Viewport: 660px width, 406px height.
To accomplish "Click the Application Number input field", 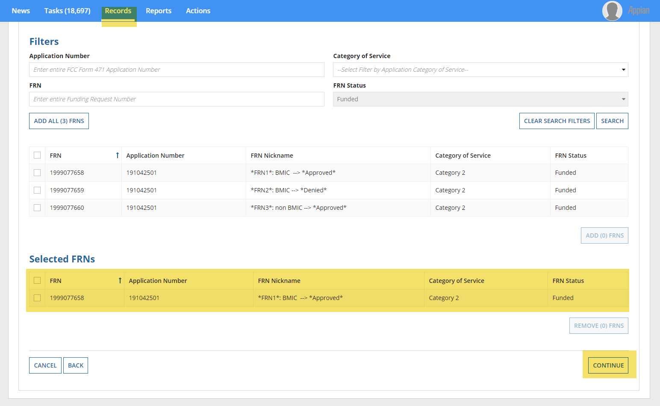I will point(177,70).
